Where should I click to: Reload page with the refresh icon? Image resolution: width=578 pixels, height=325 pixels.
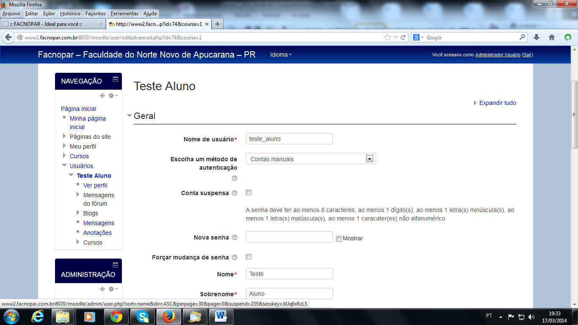point(403,37)
